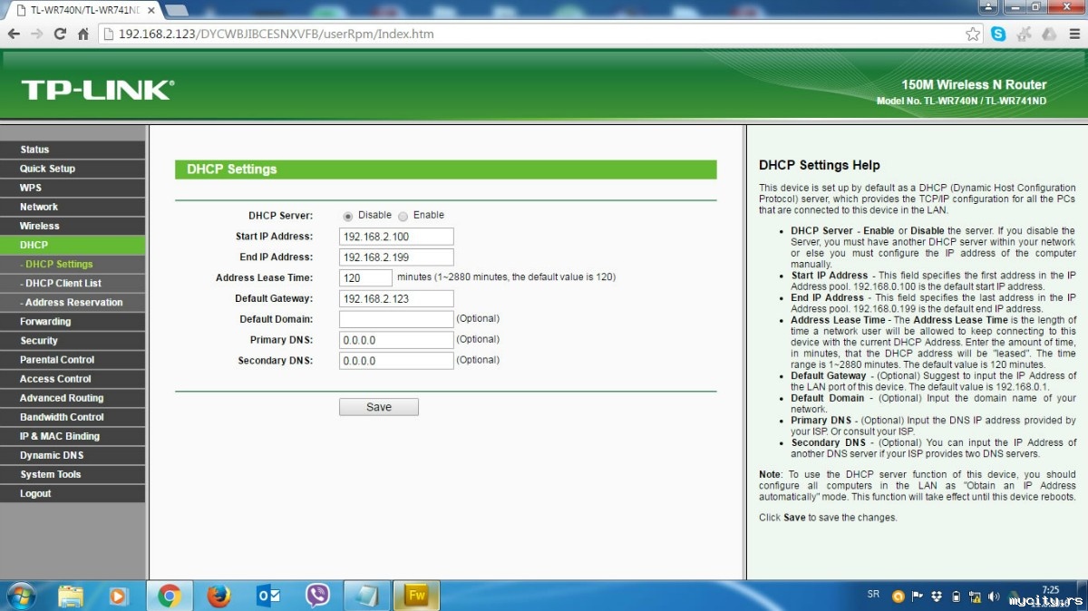
Task: Open the Chrome hamburger menu
Action: (1073, 34)
